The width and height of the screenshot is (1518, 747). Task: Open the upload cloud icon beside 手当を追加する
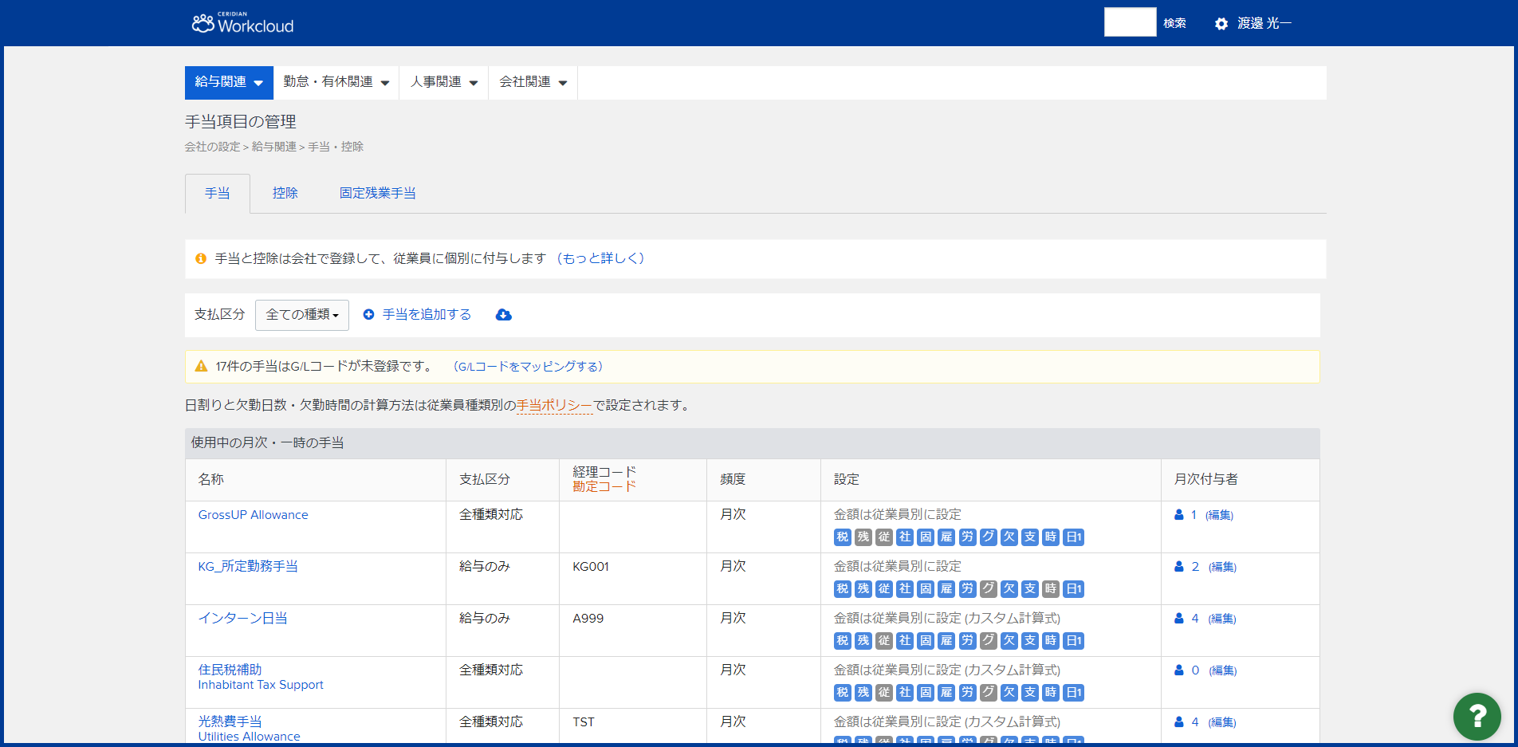(503, 315)
